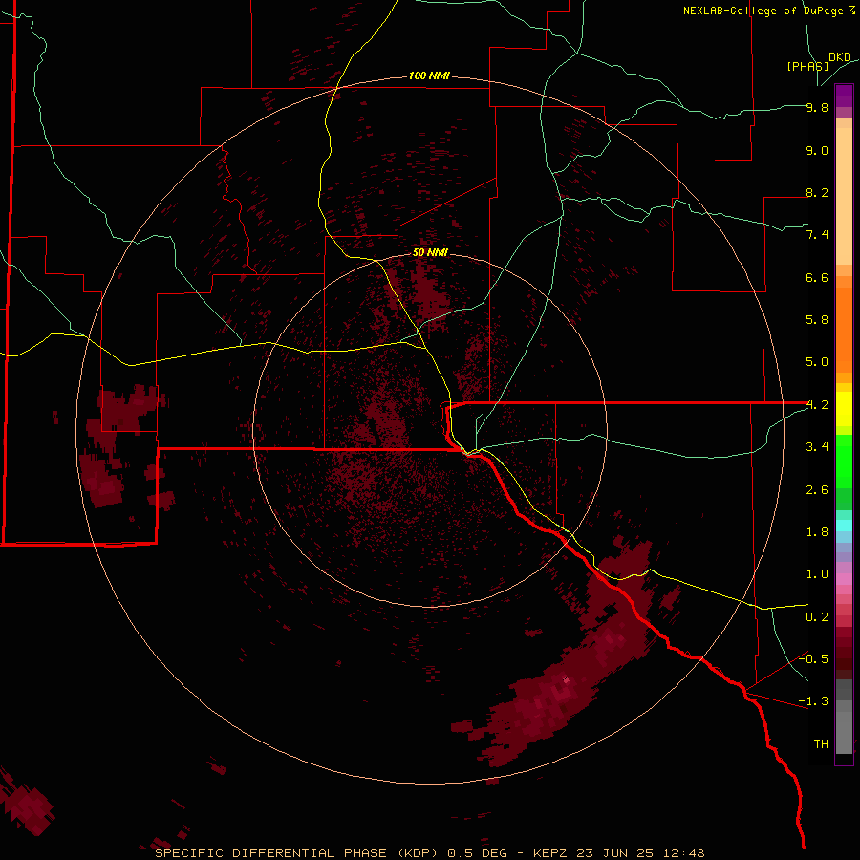Click the 100 NMI range ring label
Image resolution: width=860 pixels, height=860 pixels.
coord(429,75)
